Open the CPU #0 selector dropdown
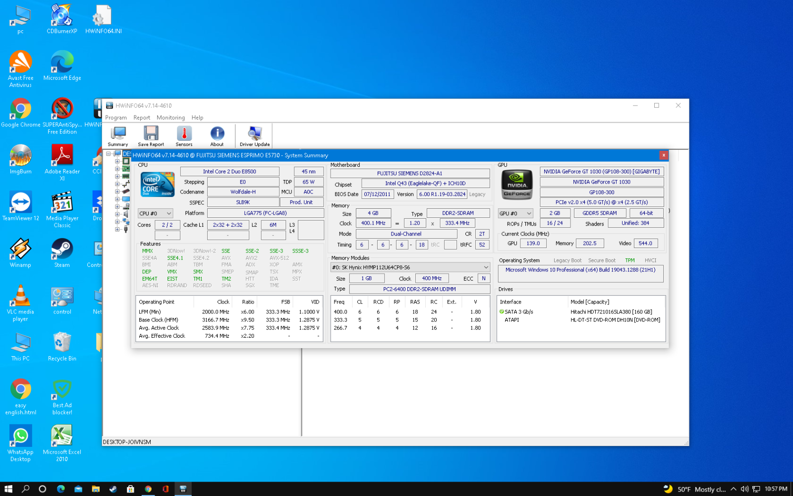The height and width of the screenshot is (496, 793). click(155, 213)
